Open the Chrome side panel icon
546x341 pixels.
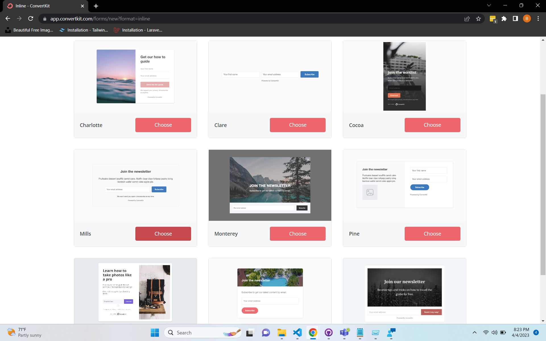point(515,18)
